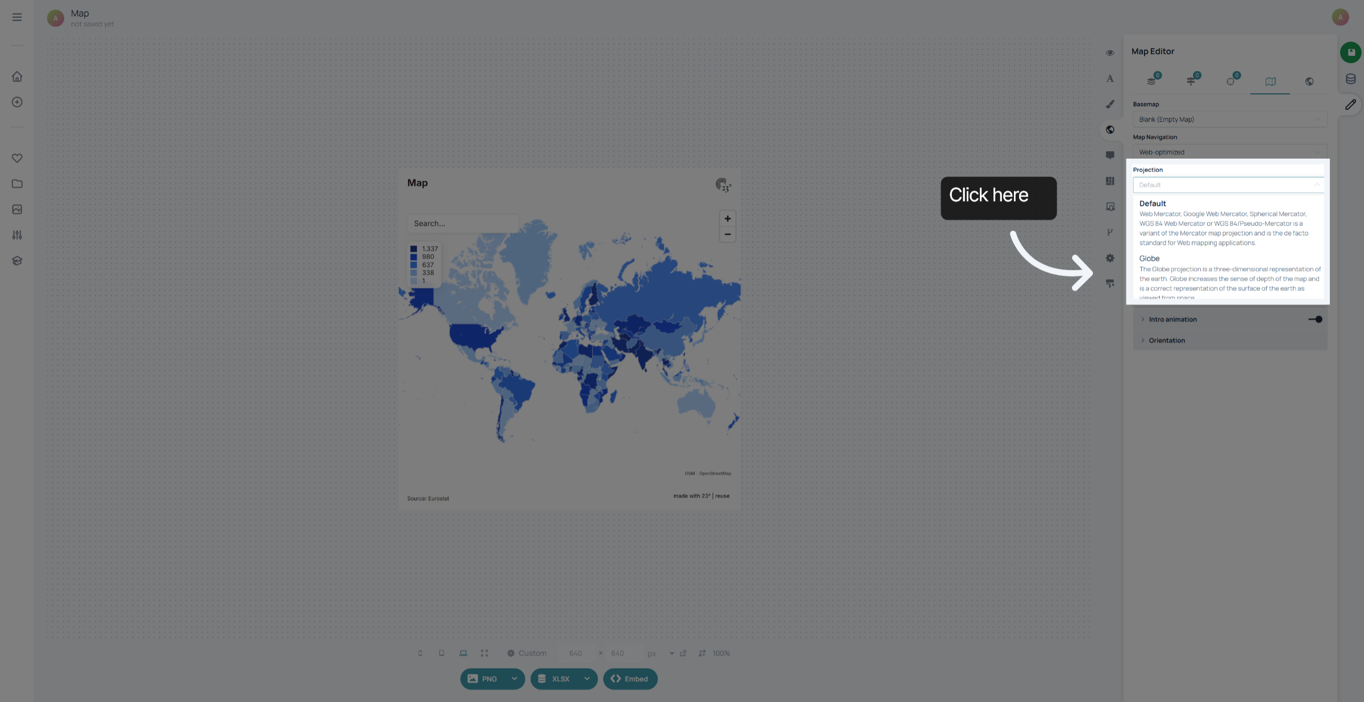Click the 1,337 legend color swatch
The width and height of the screenshot is (1364, 702).
(414, 249)
